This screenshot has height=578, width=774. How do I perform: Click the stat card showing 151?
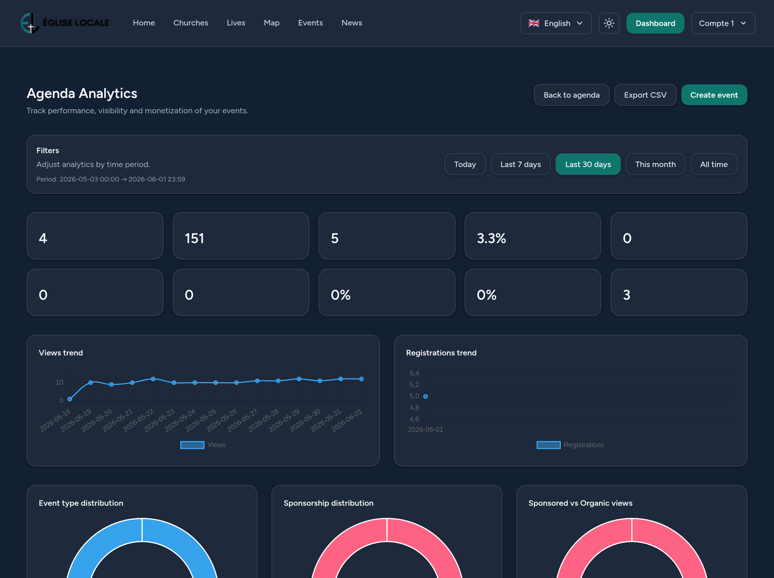pyautogui.click(x=241, y=236)
